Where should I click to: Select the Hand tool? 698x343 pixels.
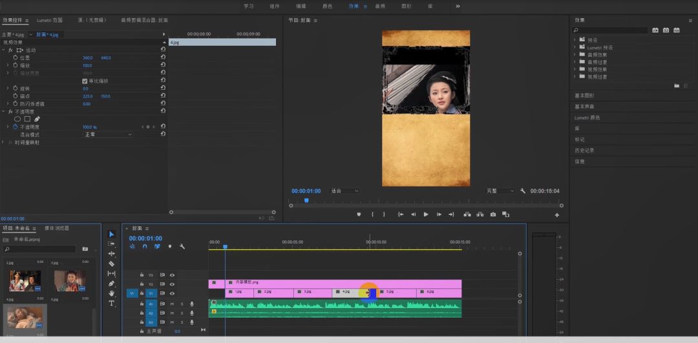pos(111,293)
